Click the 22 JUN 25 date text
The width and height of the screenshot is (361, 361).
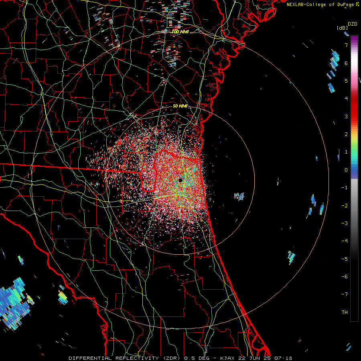(255, 358)
